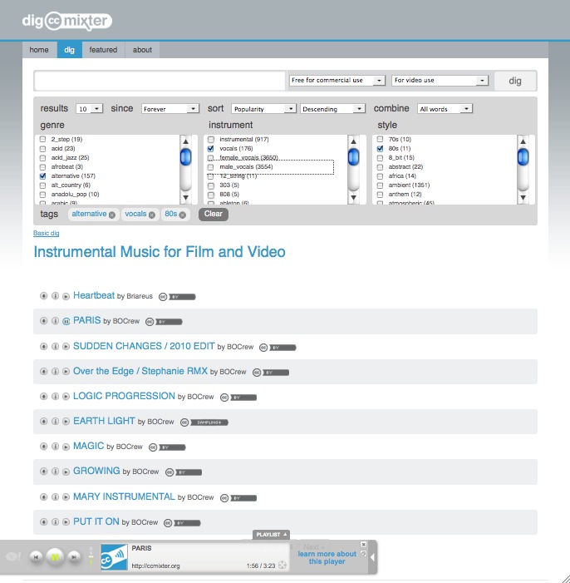
Task: Remove the alternative tag
Action: coord(112,215)
